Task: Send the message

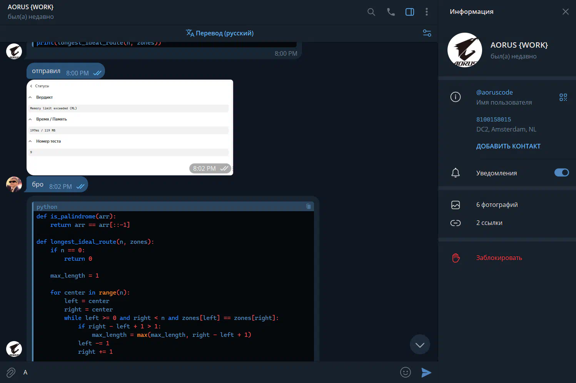Action: 426,372
